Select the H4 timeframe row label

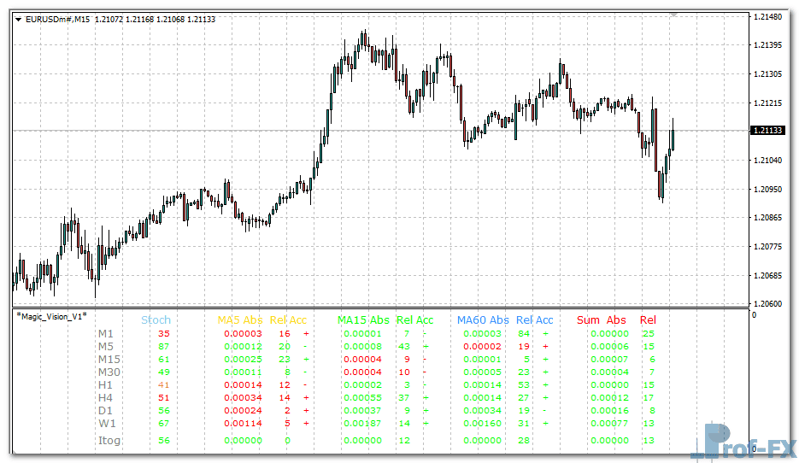click(x=106, y=398)
